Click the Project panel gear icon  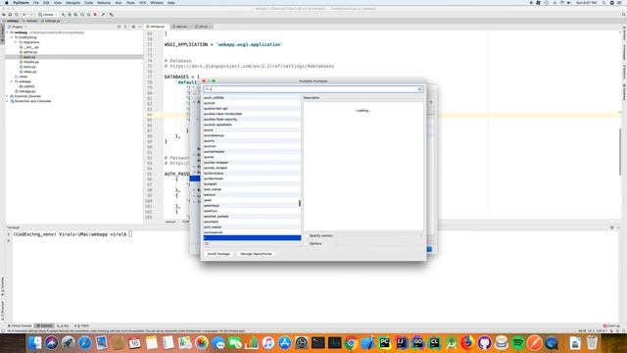click(x=133, y=26)
